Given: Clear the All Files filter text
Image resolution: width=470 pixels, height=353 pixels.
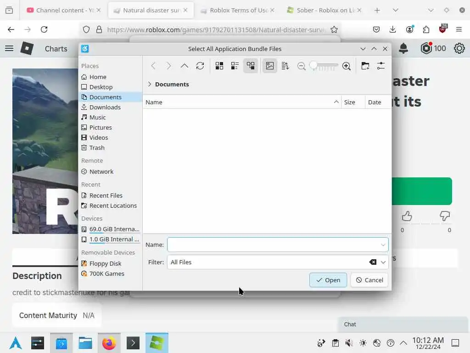Looking at the screenshot, I should (373, 262).
